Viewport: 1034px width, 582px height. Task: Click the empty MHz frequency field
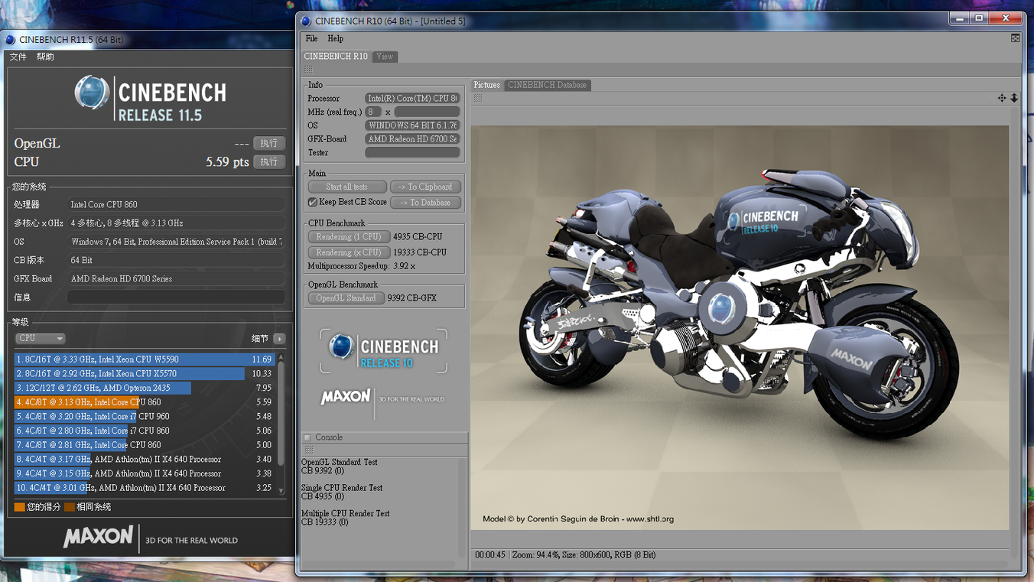pyautogui.click(x=427, y=112)
